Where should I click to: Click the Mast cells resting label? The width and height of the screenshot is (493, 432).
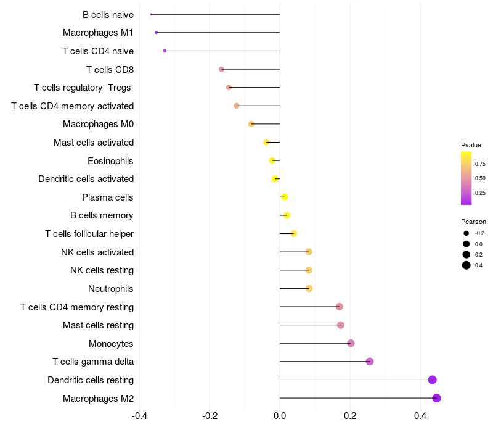[x=99, y=325]
